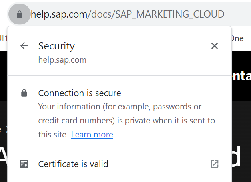251x182 pixels.
Task: Close the Security popup with the X
Action: 215,46
